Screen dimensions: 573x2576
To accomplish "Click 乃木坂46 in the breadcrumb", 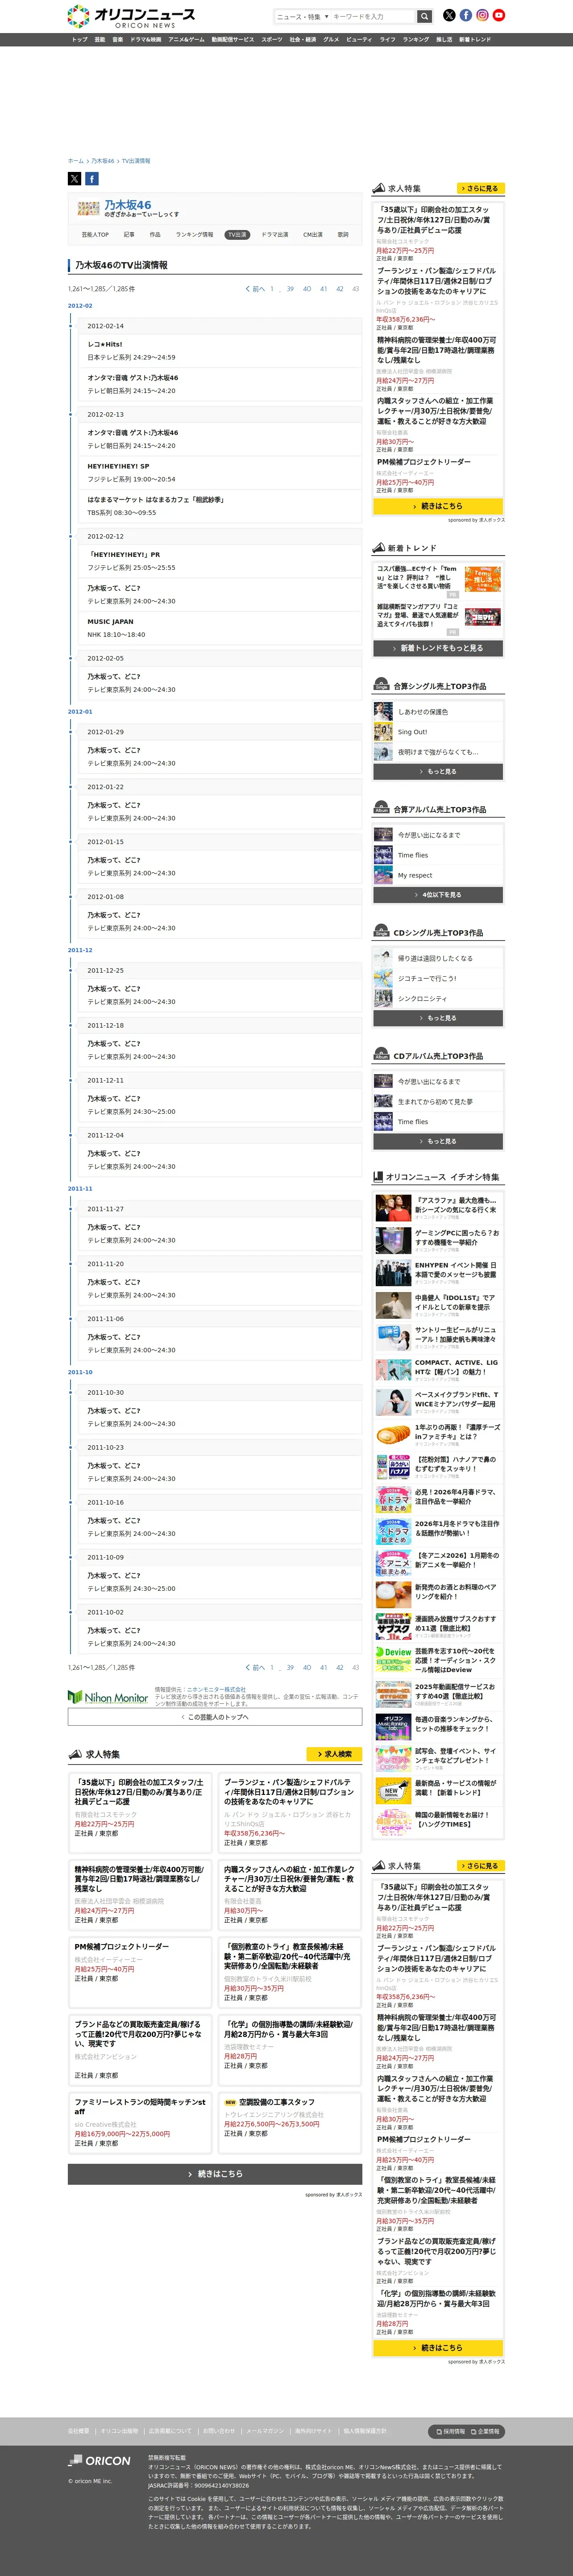I will click(x=103, y=161).
